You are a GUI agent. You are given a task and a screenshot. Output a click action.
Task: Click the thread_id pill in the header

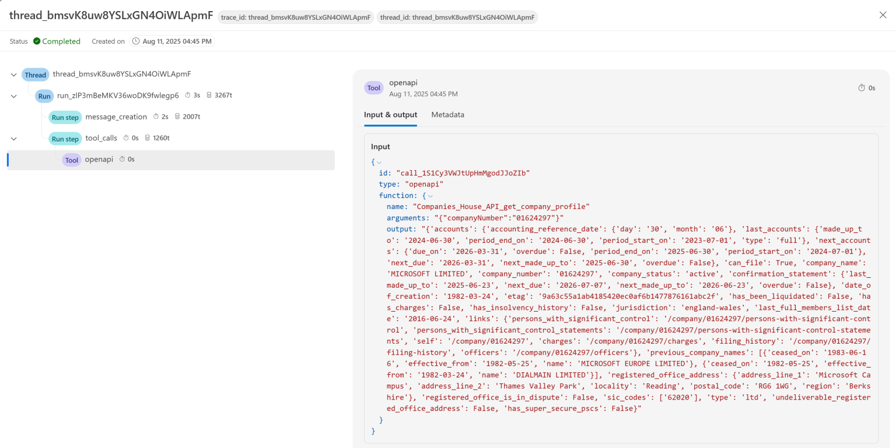coord(457,17)
